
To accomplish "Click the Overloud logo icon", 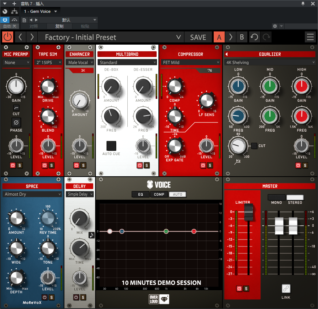I will (x=154, y=299).
